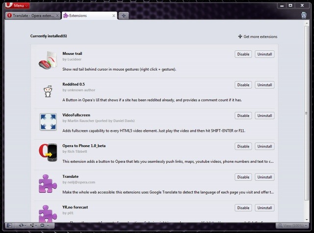Viewport: 314px width, 233px height.
Task: Switch to Translate - Opera extensions tab
Action: [x=33, y=15]
